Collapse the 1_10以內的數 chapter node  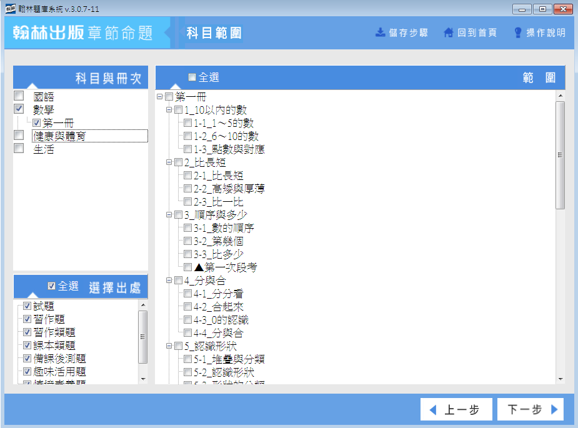(x=169, y=110)
